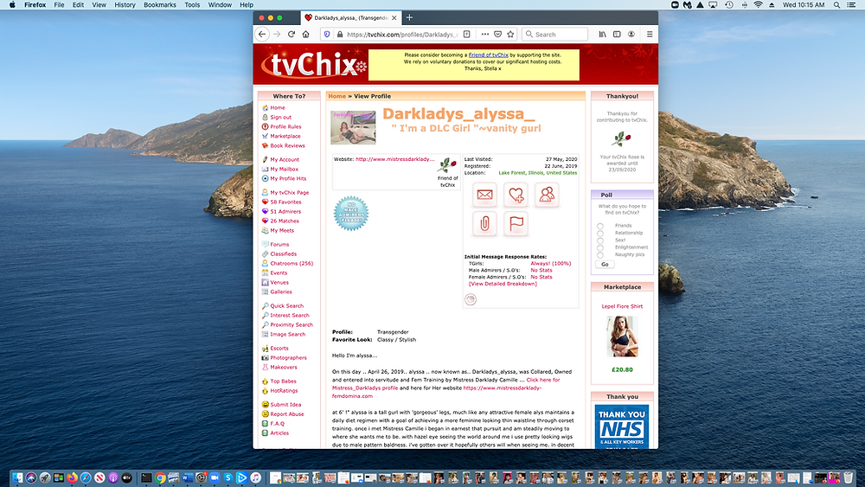
Task: Click the tvChix logo
Action: click(x=314, y=65)
